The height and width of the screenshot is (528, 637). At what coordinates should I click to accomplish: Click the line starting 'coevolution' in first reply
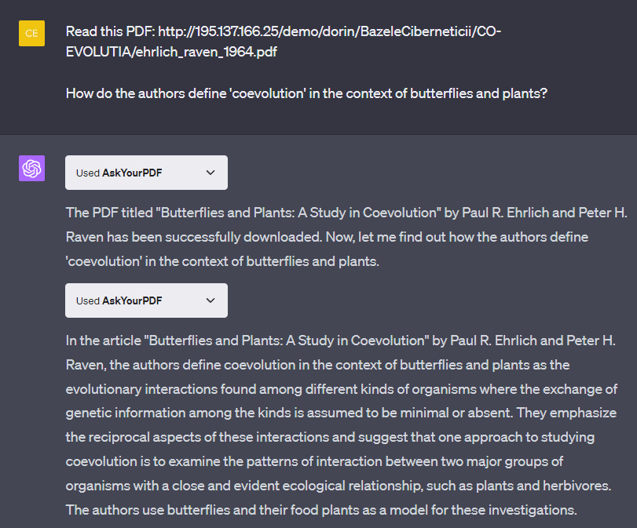coord(222,261)
